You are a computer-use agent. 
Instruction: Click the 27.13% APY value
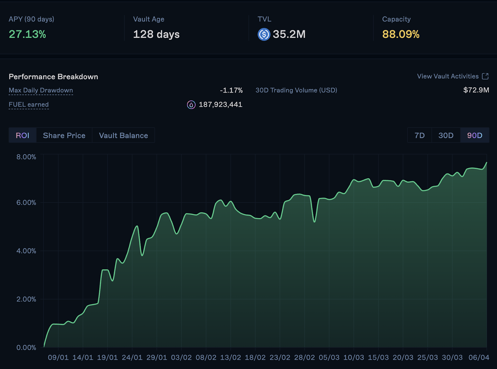(27, 34)
